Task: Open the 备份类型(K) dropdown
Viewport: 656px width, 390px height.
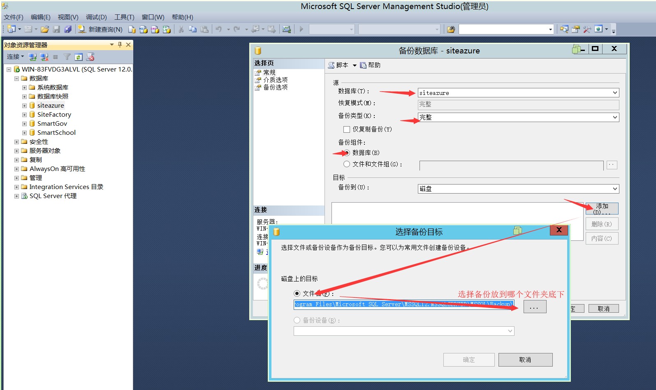Action: (615, 117)
